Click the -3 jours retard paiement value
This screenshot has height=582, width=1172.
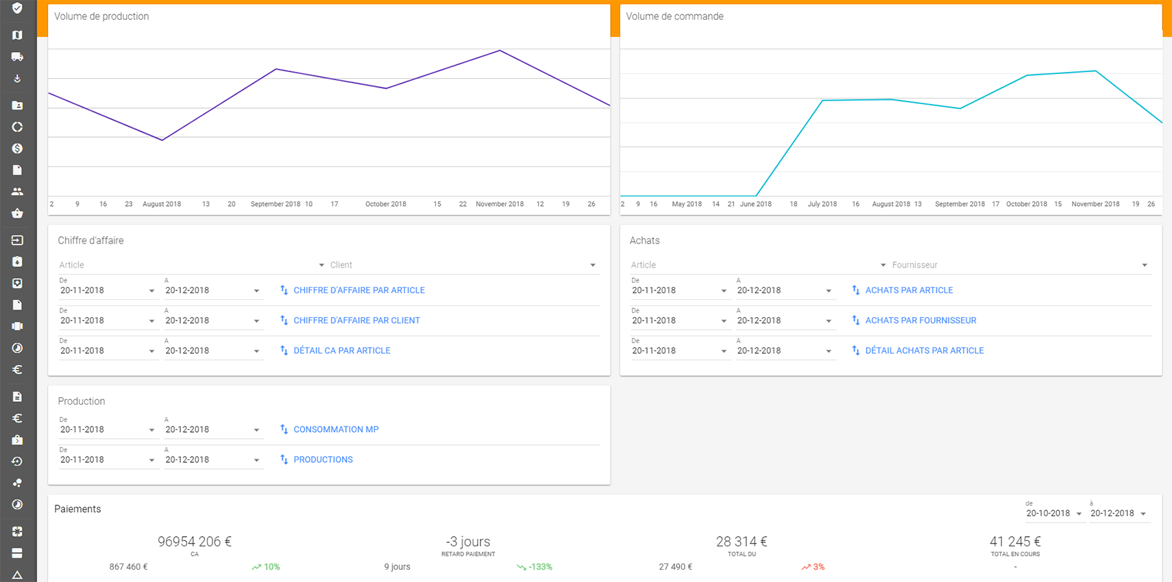click(468, 542)
